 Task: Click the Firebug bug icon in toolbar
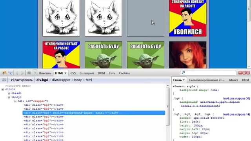pos(4,73)
